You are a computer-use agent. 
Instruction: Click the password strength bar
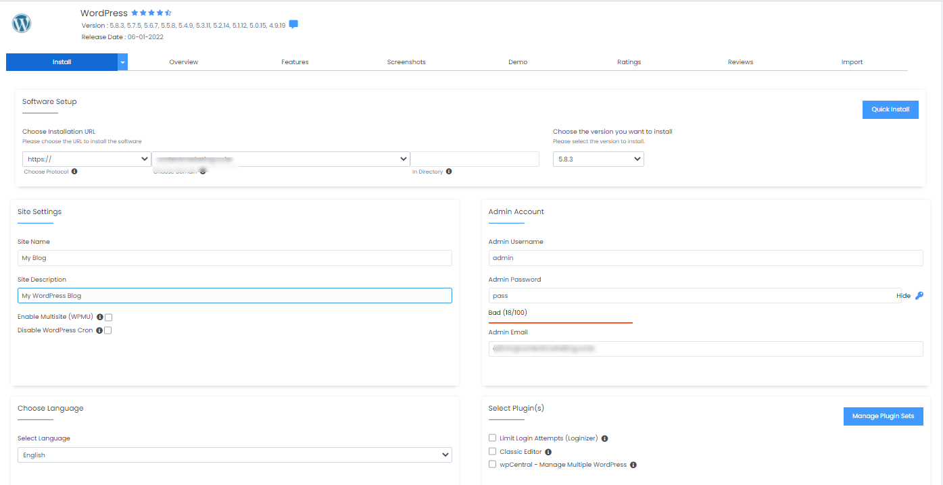click(560, 323)
